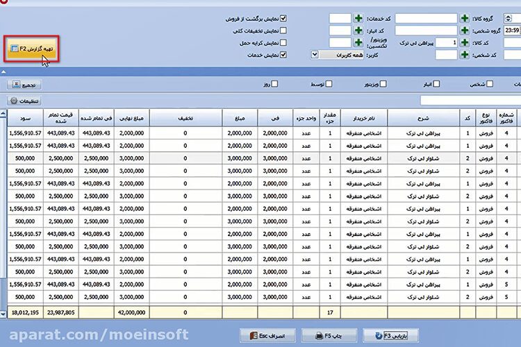Sort by واحد جزء column header
Screen dimensions: 521x347
click(306, 118)
